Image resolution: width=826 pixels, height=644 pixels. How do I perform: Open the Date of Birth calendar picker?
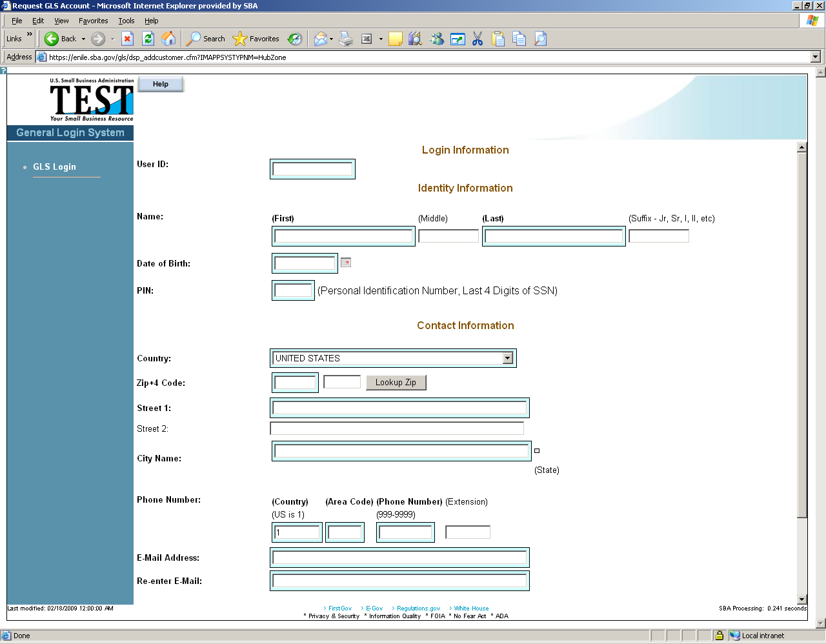click(x=346, y=262)
